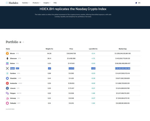Expand the Hashdex navigation dropdown
The height and width of the screenshot is (121, 150).
(x=26, y=3)
